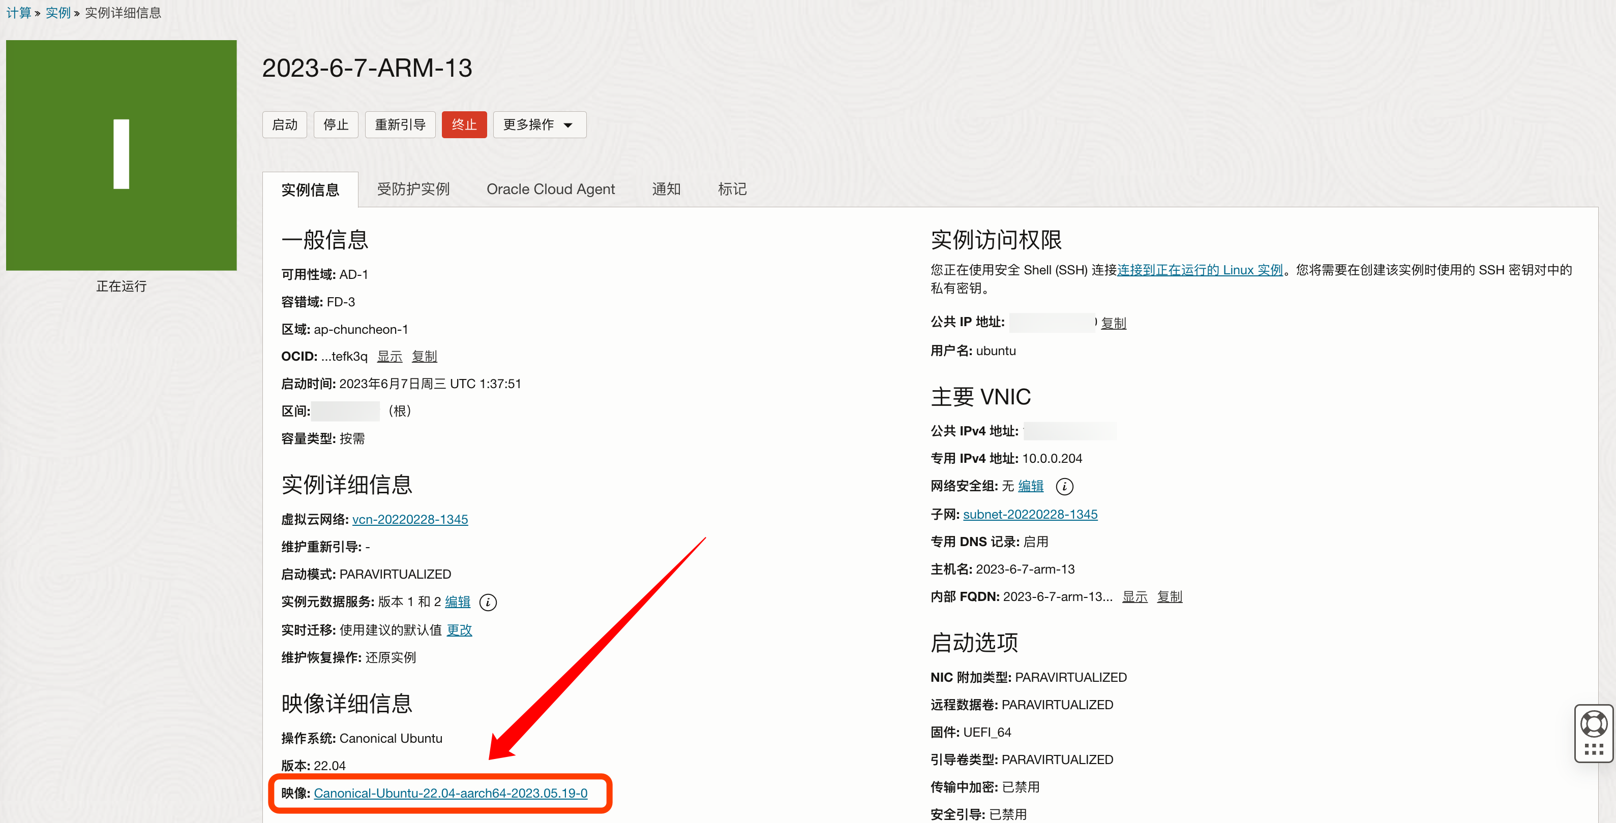Click the 用户名: ubuntu text
This screenshot has height=823, width=1616.
point(973,351)
